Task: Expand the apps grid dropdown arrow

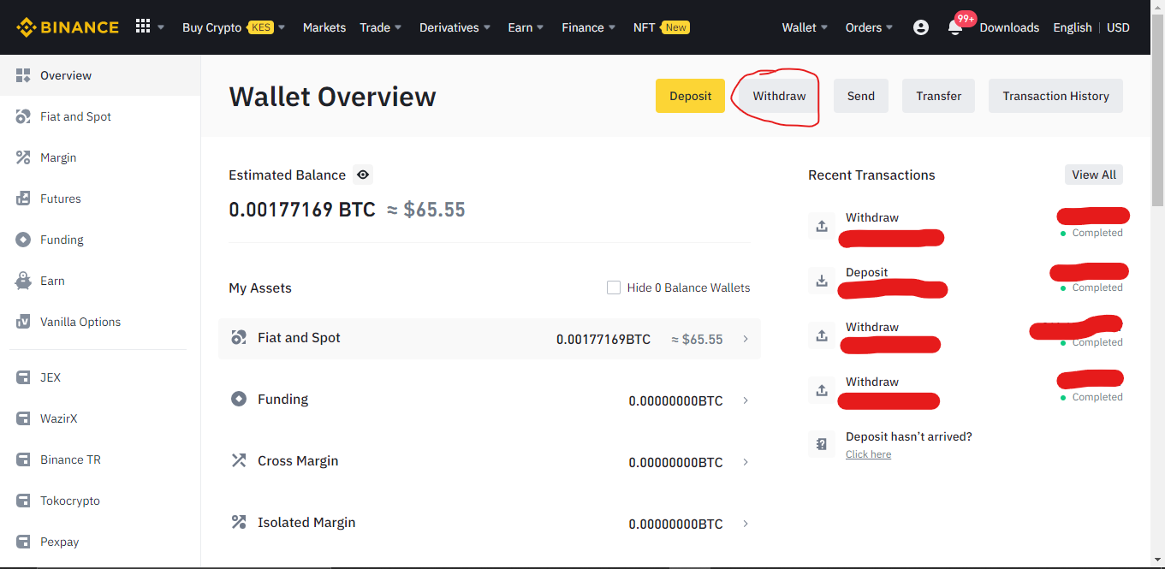Action: pos(161,27)
